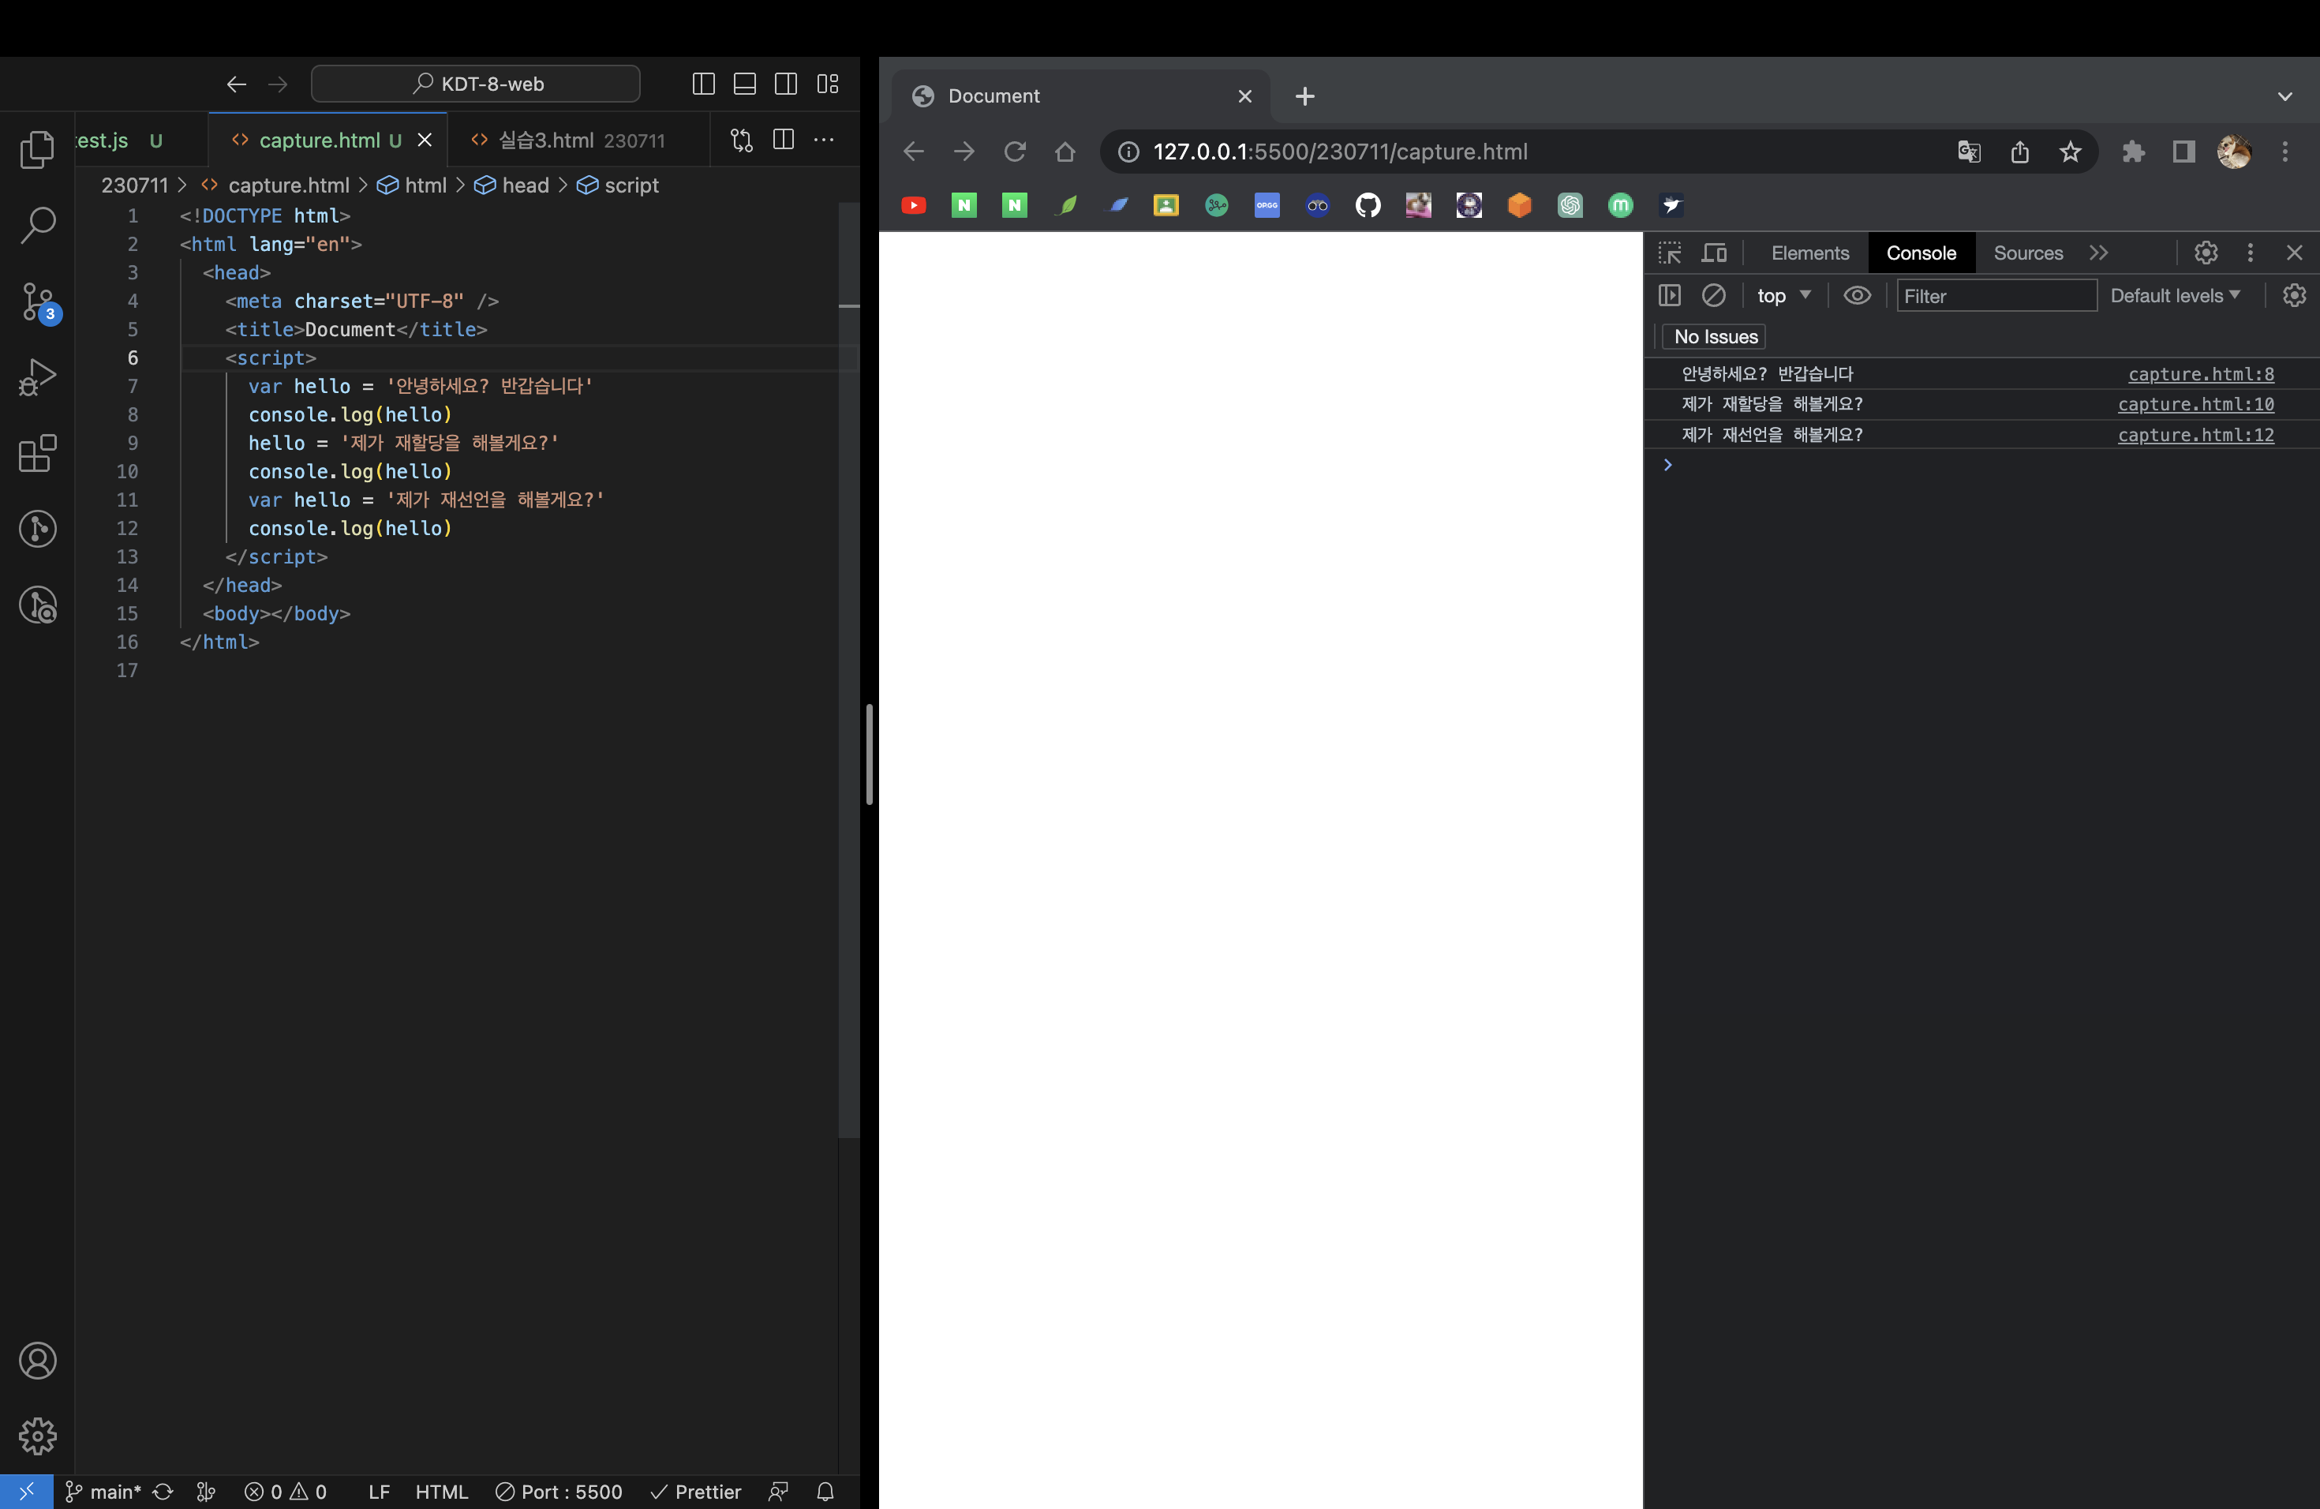This screenshot has height=1509, width=2320.
Task: Open changes compare icon in editor
Action: click(742, 140)
